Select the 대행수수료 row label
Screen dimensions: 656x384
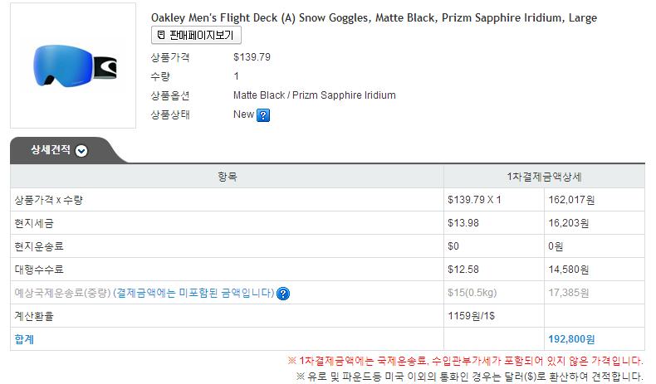39,270
